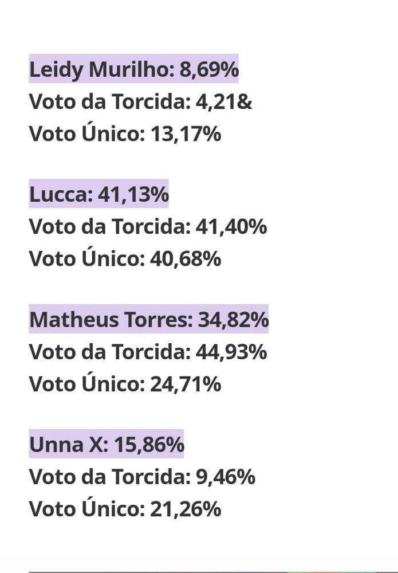Click the Voto da Torcida 9,46% line
Image resolution: width=398 pixels, height=573 pixels.
pos(142,477)
